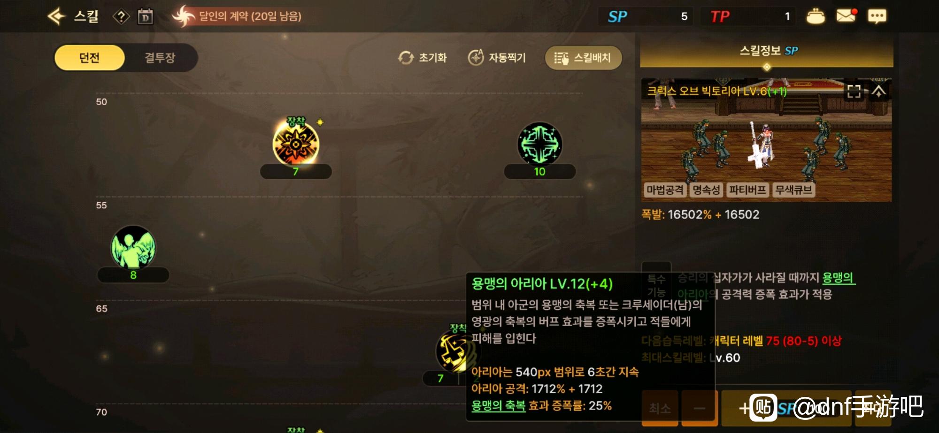Open the mail envelope icon
This screenshot has height=433, width=939.
click(846, 15)
